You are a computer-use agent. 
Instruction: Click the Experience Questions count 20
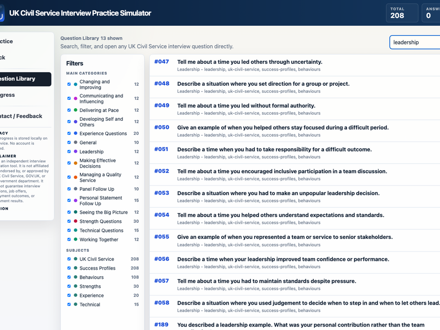point(136,133)
